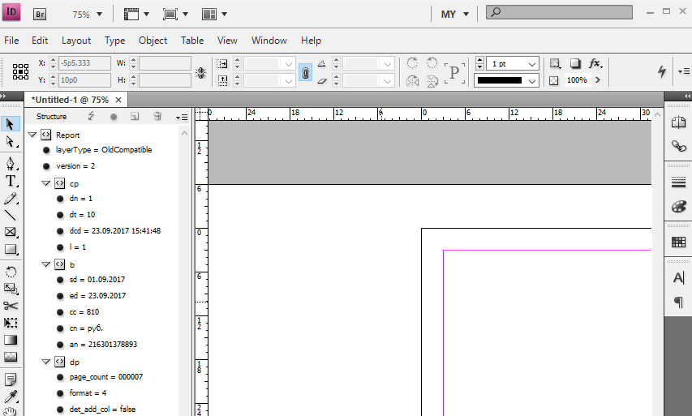Click the effects fx icon
This screenshot has width=692, height=416.
[595, 63]
